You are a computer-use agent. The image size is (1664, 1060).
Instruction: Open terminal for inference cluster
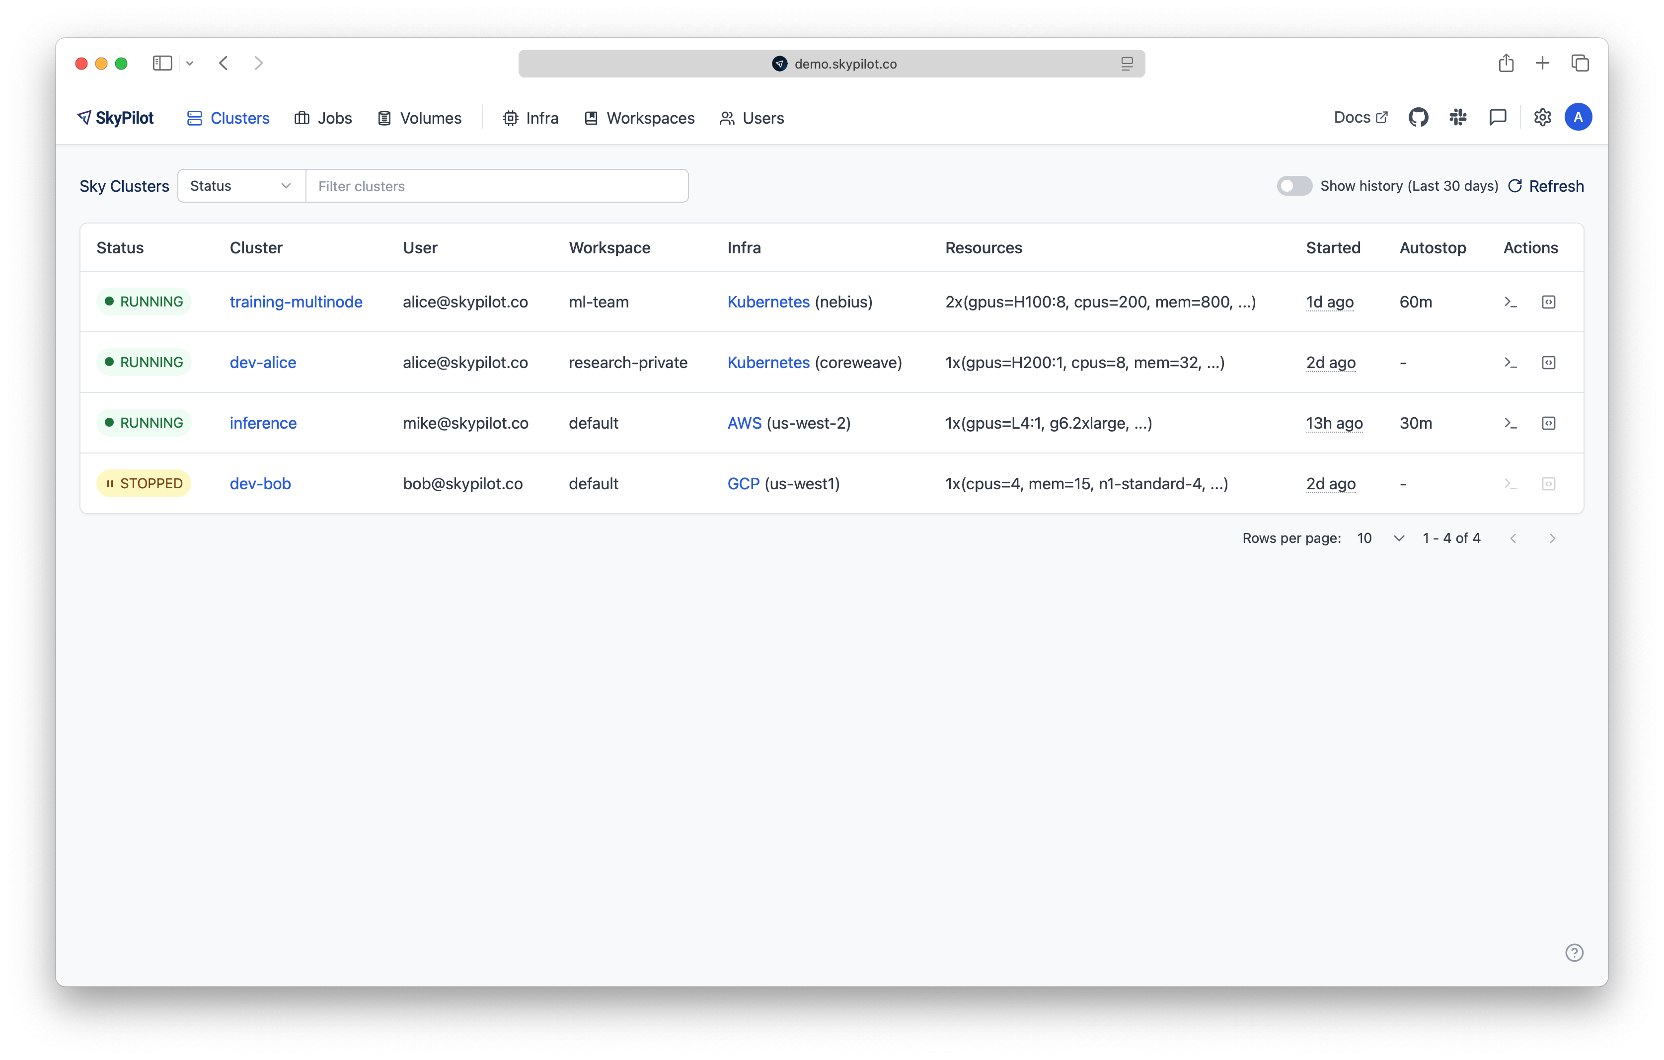[1511, 423]
